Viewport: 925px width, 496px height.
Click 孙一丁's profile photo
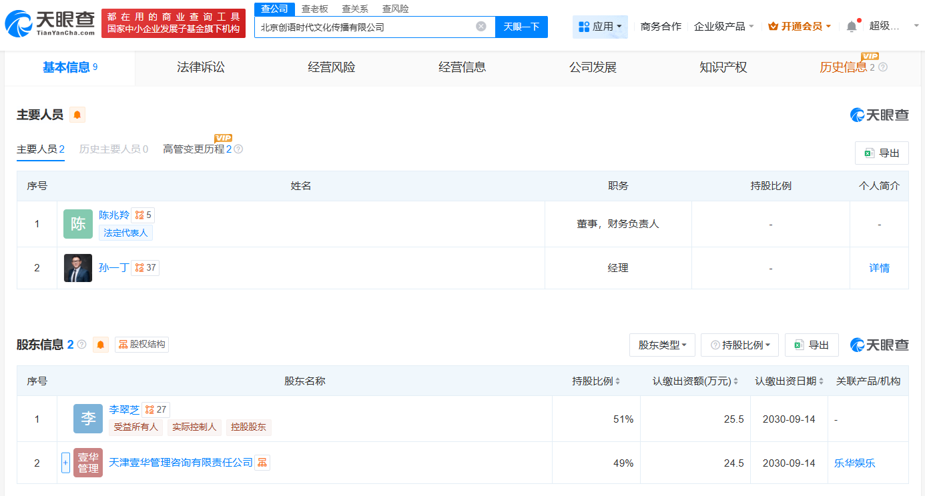(x=78, y=268)
